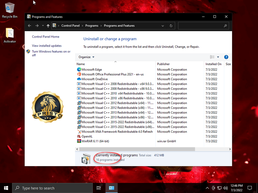Select Visual C++ 2008 x64 Redistributable icon

79,84
